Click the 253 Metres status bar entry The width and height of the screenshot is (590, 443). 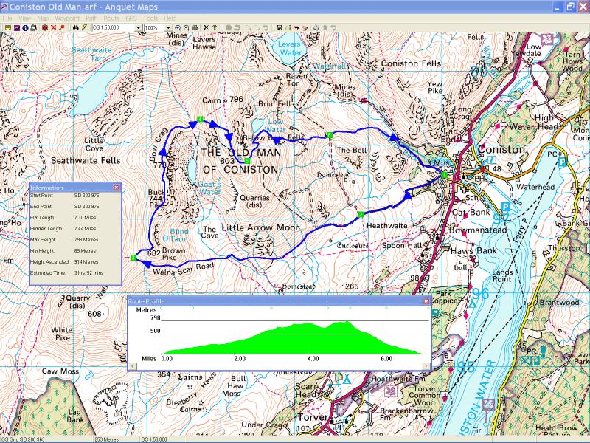pos(106,439)
